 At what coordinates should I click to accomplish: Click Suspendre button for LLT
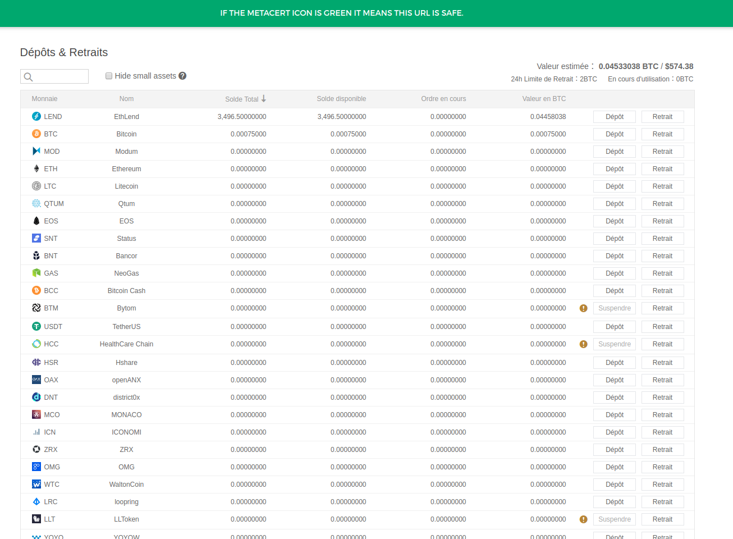(615, 519)
